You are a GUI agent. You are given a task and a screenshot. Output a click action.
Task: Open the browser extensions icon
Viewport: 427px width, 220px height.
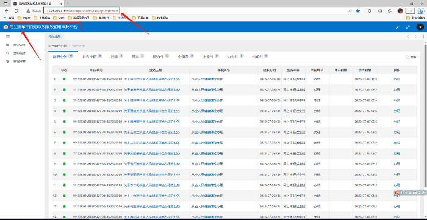coord(370,11)
